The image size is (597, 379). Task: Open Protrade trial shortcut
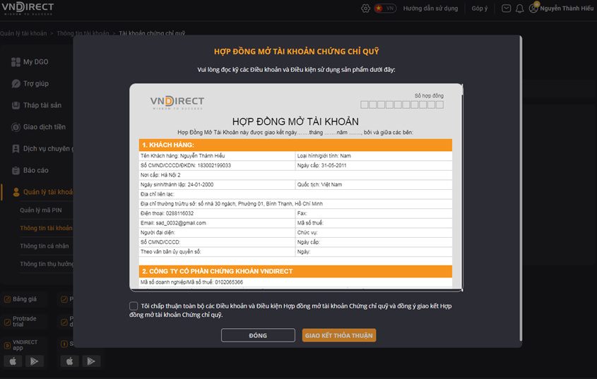pos(24,322)
